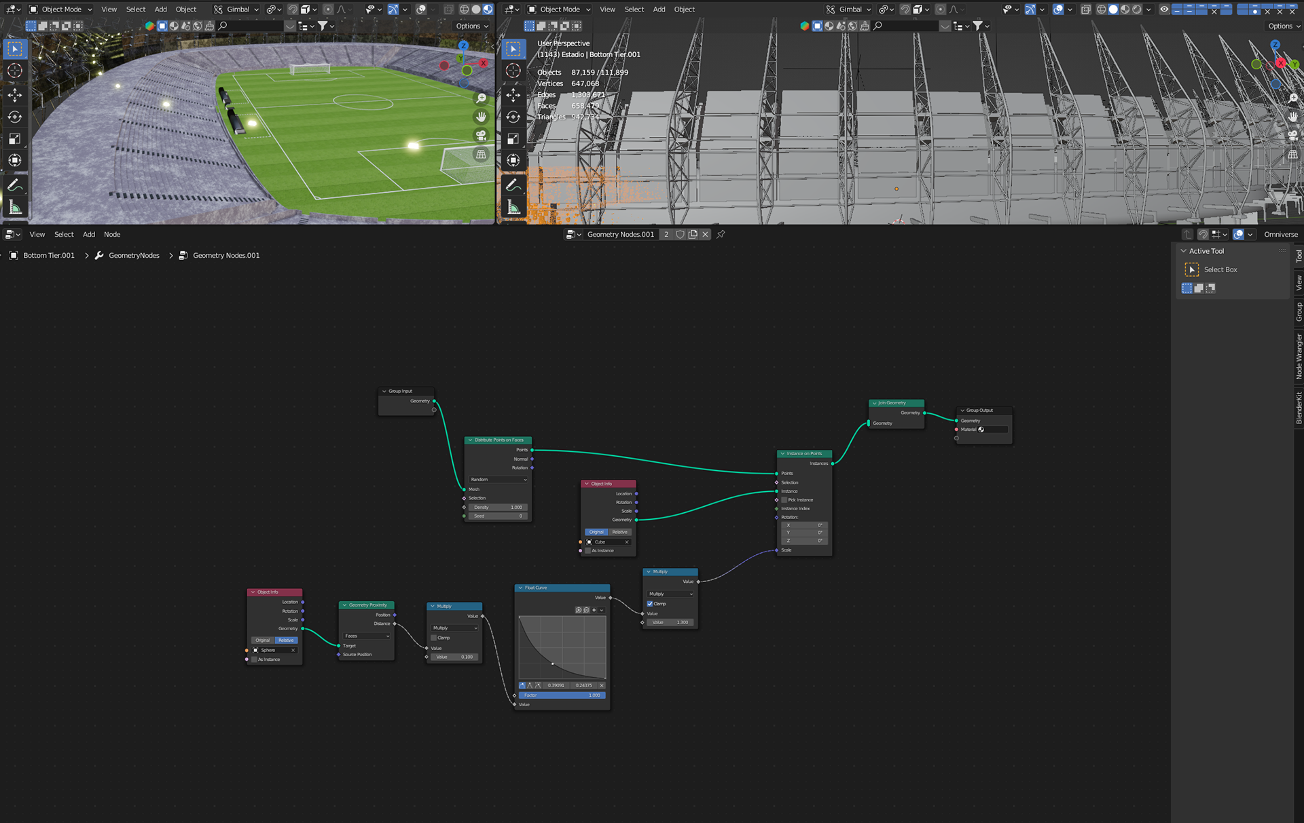Toggle camera view in left viewport
This screenshot has height=823, width=1304.
481,136
